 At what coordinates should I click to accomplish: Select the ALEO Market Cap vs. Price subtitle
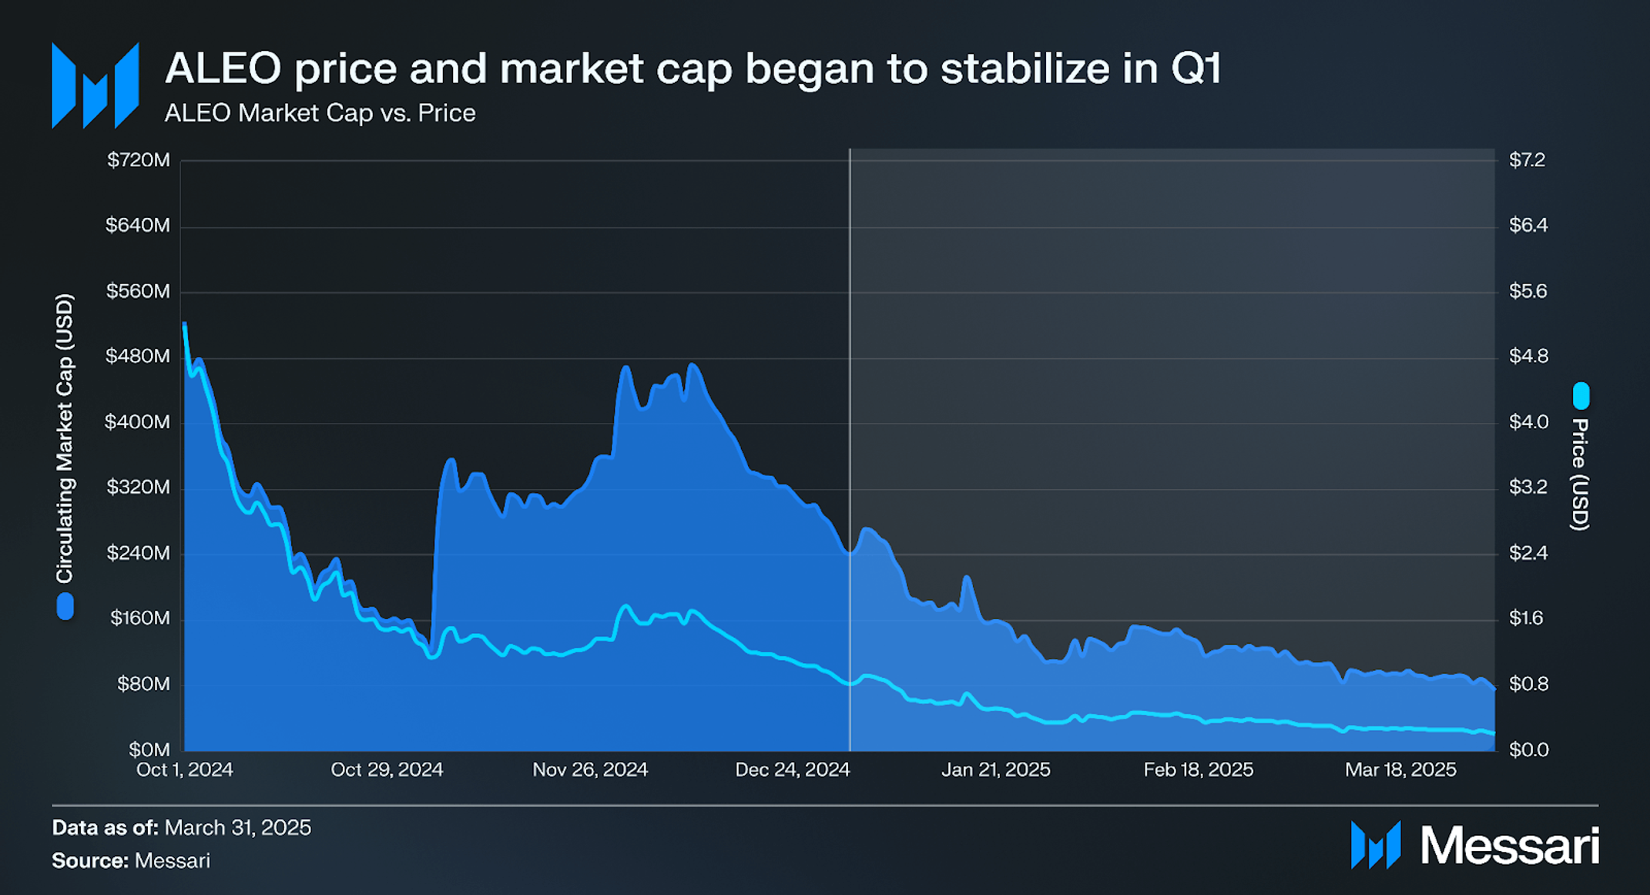click(320, 113)
